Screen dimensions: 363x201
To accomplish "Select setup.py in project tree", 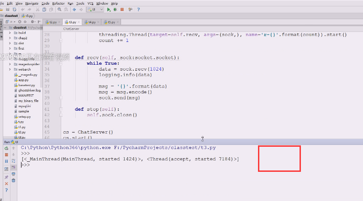I will pos(24,117).
